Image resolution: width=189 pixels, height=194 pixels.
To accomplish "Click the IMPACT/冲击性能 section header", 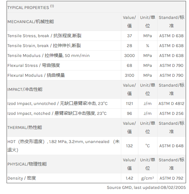I will point(25,89).
